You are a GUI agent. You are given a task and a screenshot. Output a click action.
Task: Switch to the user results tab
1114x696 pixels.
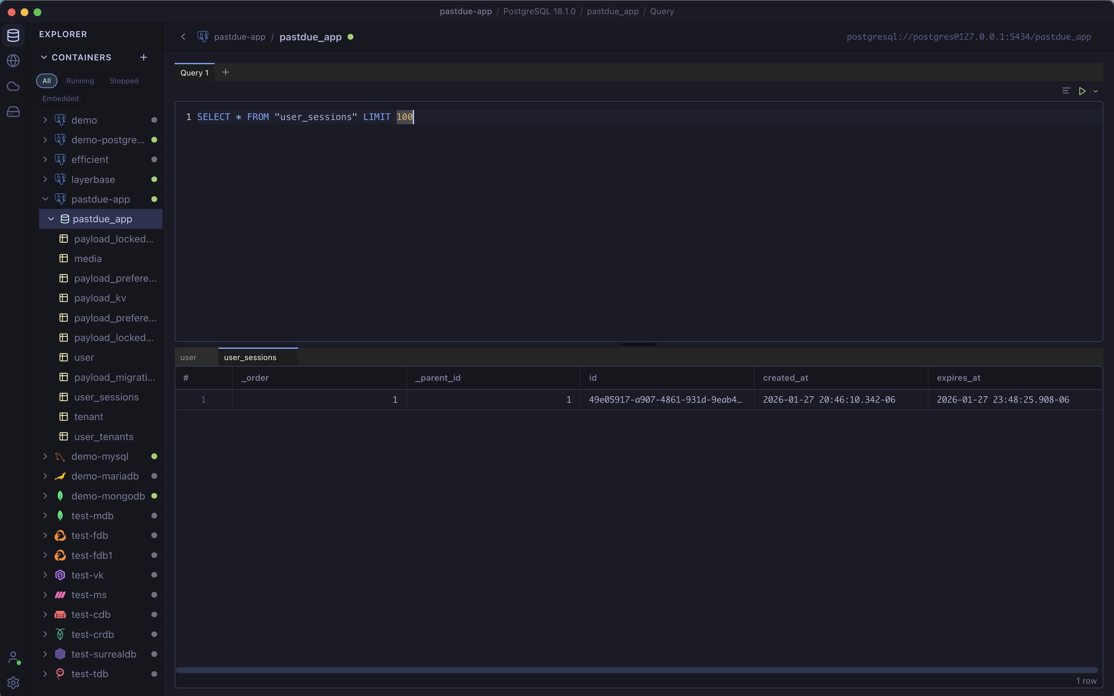[x=196, y=357]
